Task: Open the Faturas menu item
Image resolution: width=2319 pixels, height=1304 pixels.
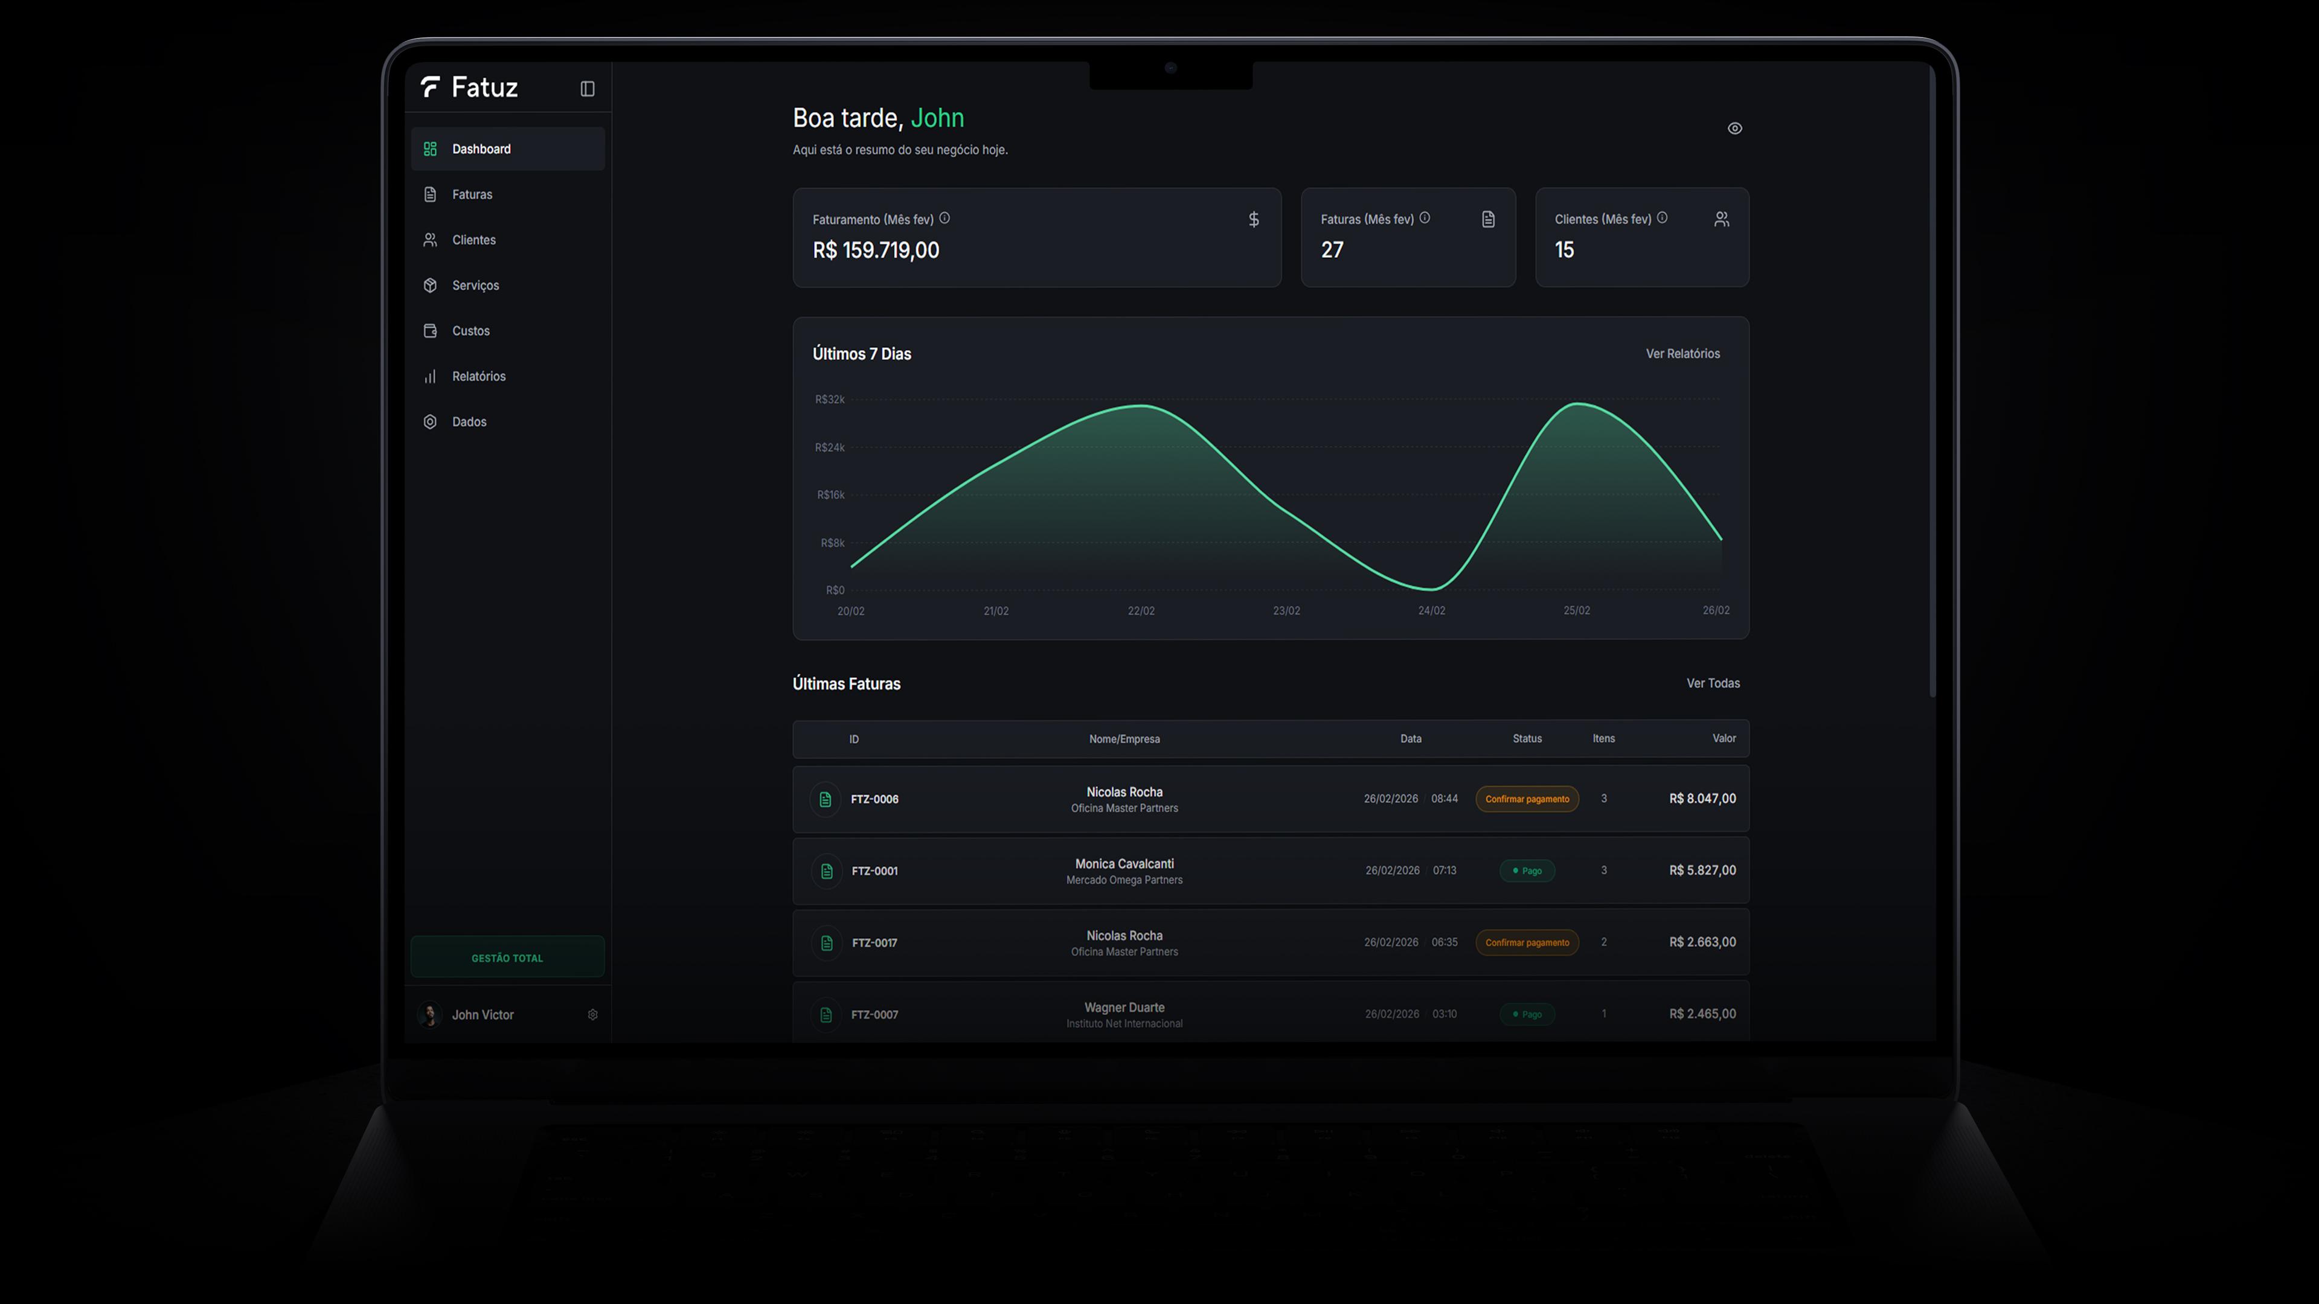Action: (x=472, y=194)
